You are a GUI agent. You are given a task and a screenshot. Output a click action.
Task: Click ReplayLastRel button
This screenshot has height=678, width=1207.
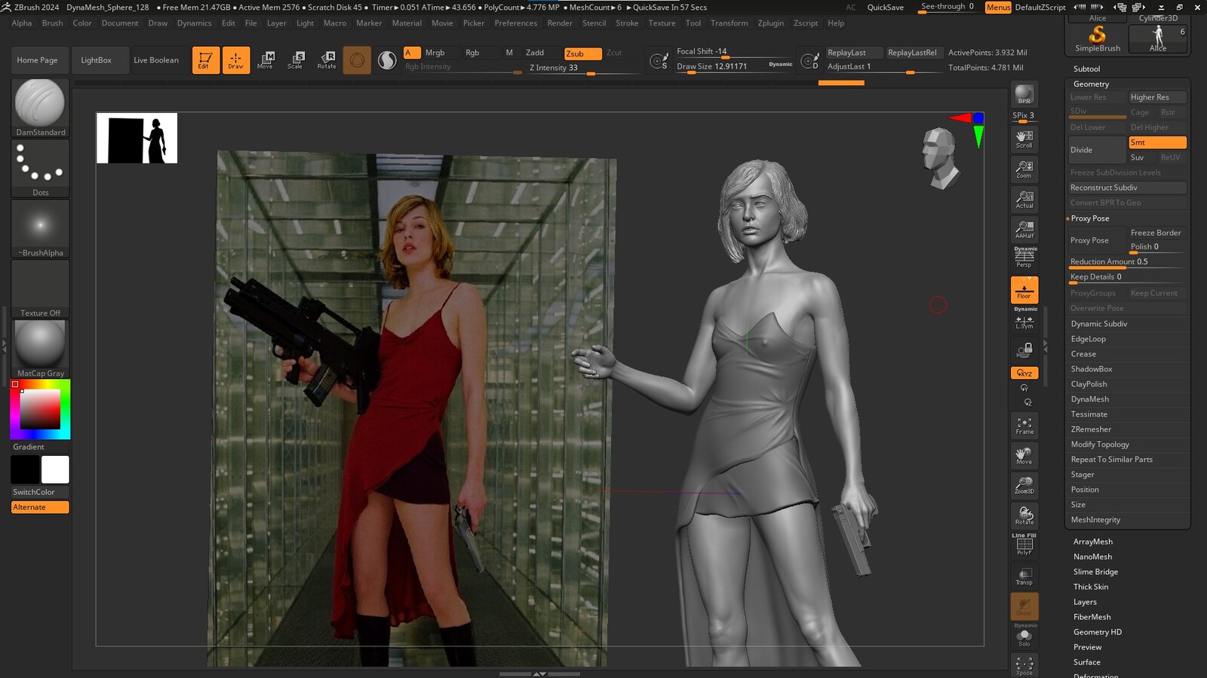click(915, 53)
